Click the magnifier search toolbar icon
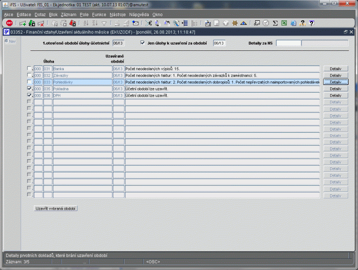Viewport: 358px width, 270px height. tap(176, 23)
